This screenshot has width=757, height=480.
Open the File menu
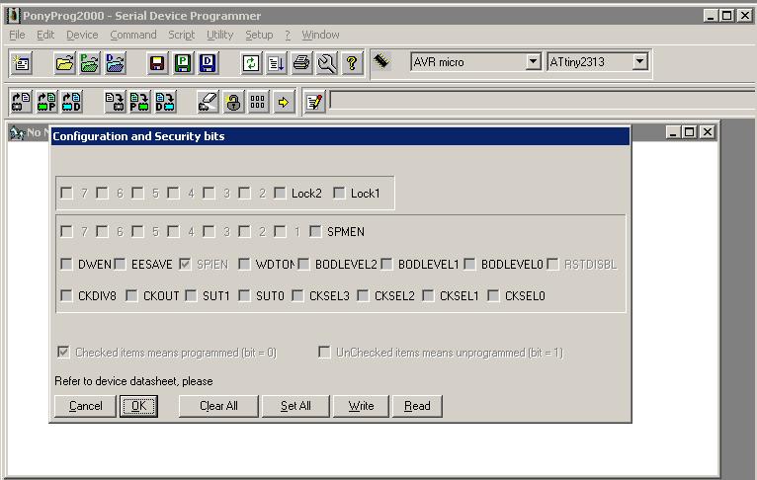click(x=17, y=35)
